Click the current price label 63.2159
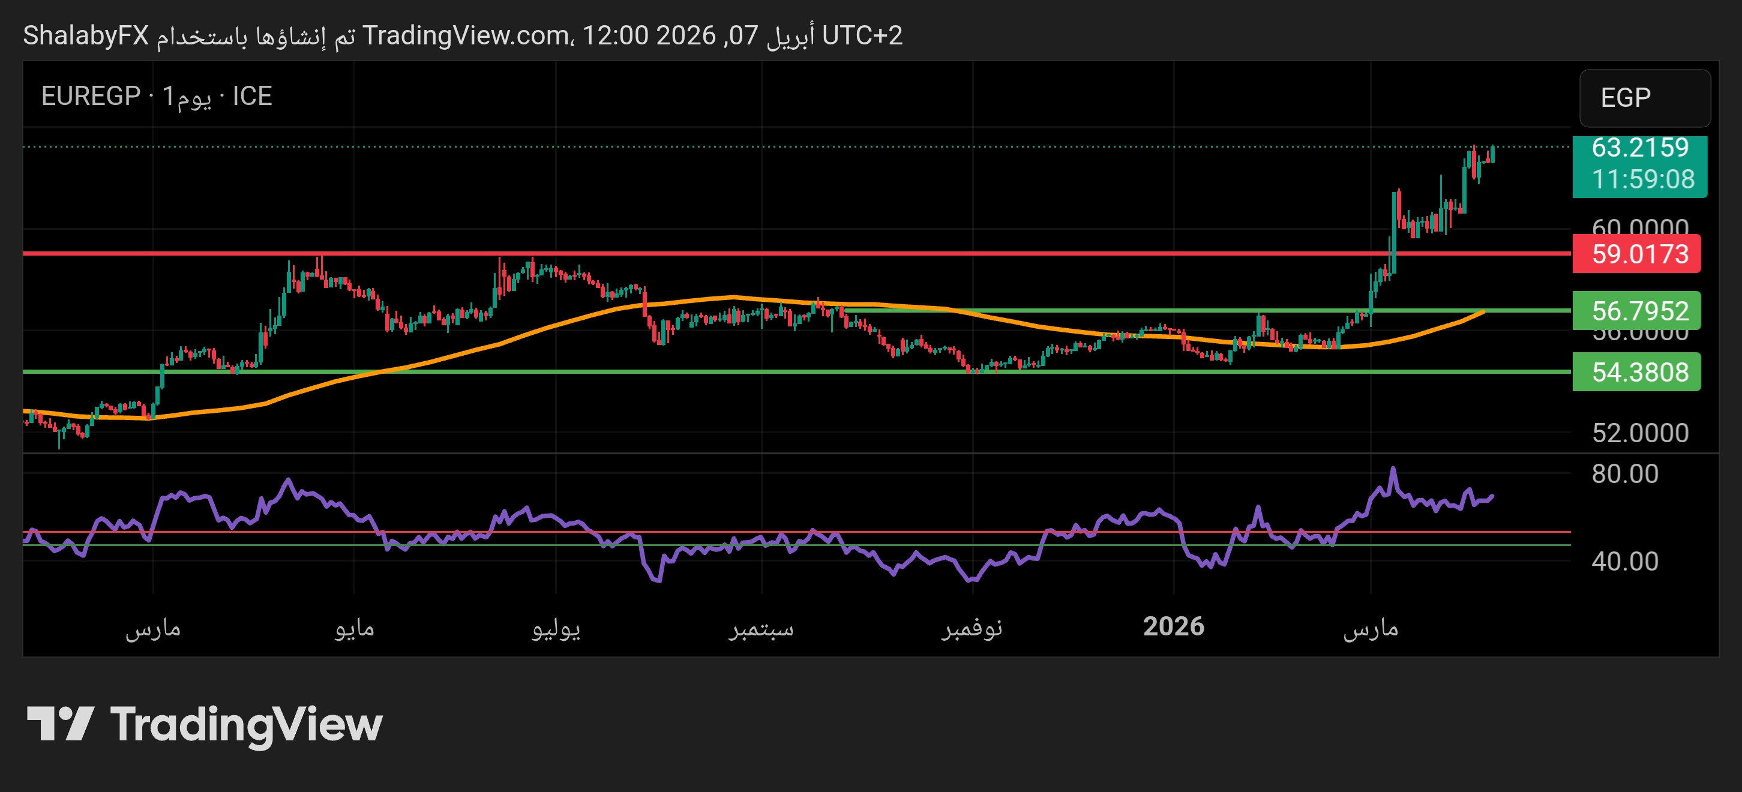The height and width of the screenshot is (792, 1742). click(1639, 148)
